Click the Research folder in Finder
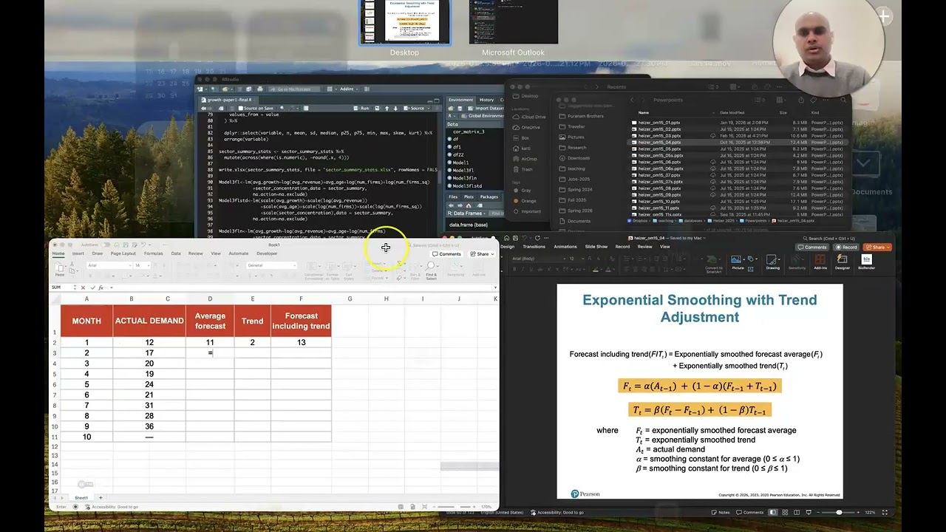 tap(577, 147)
